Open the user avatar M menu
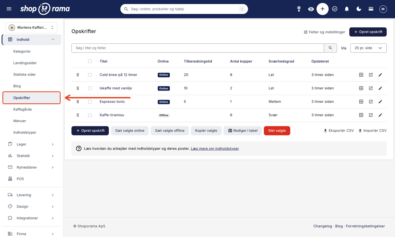This screenshot has height=237, width=395. [x=383, y=9]
